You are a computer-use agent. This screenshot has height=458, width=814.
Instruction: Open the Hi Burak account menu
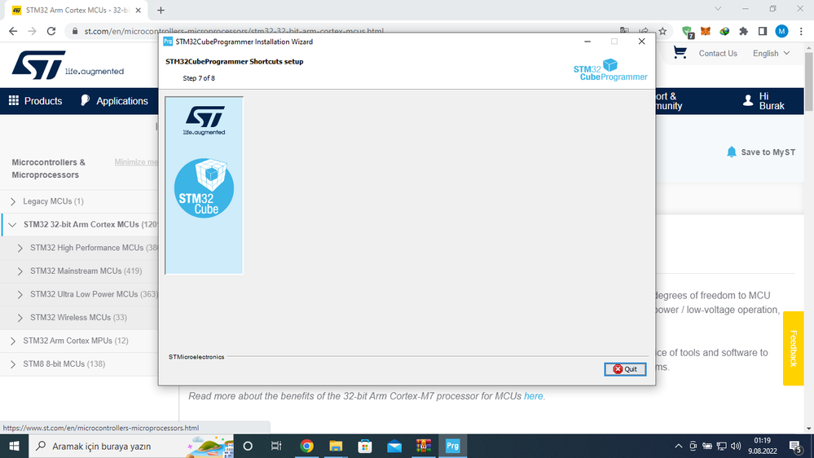(x=763, y=101)
